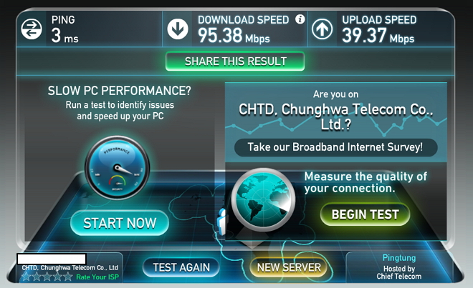Click the ping arrows icon
Image resolution: width=473 pixels, height=288 pixels.
coord(32,29)
